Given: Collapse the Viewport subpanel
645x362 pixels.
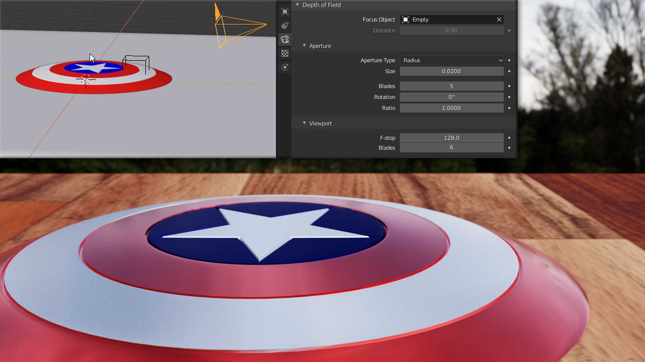Looking at the screenshot, I should [304, 123].
